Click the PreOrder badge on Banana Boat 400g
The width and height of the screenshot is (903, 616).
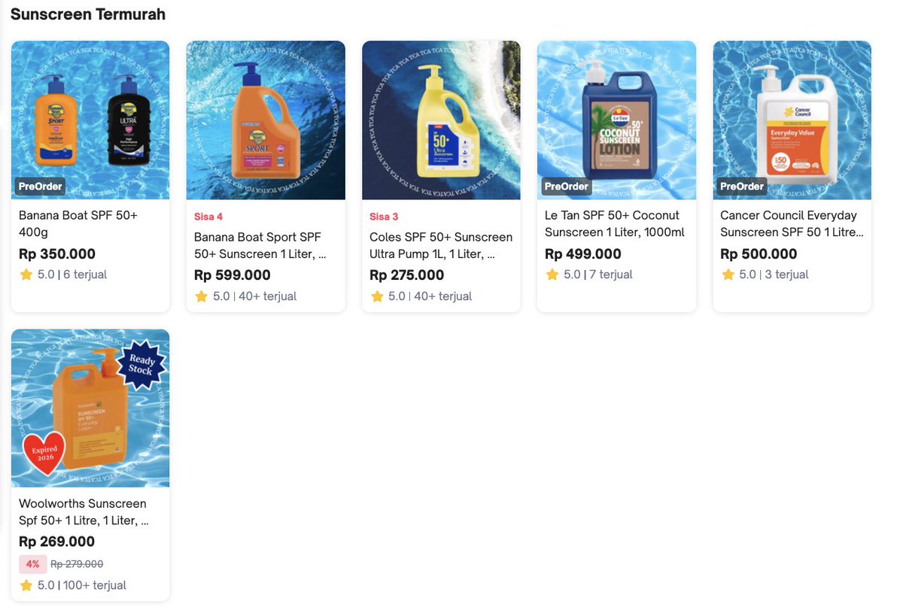click(40, 187)
